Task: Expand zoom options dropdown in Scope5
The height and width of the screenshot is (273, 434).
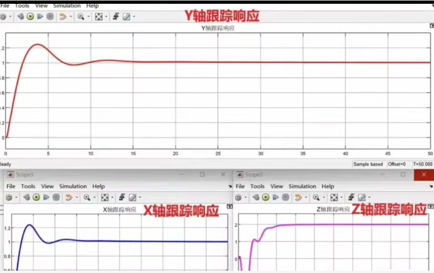Action: 324,197
